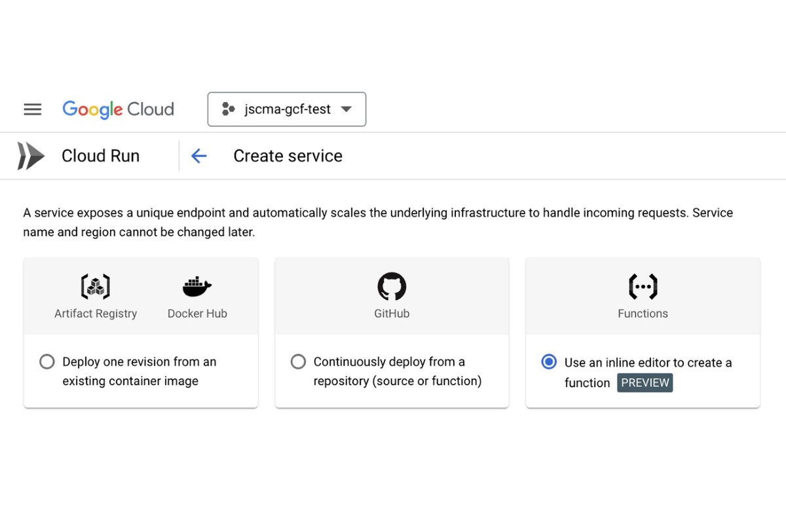Click the Functions icon
Screen dimensions: 786x524
tap(643, 286)
